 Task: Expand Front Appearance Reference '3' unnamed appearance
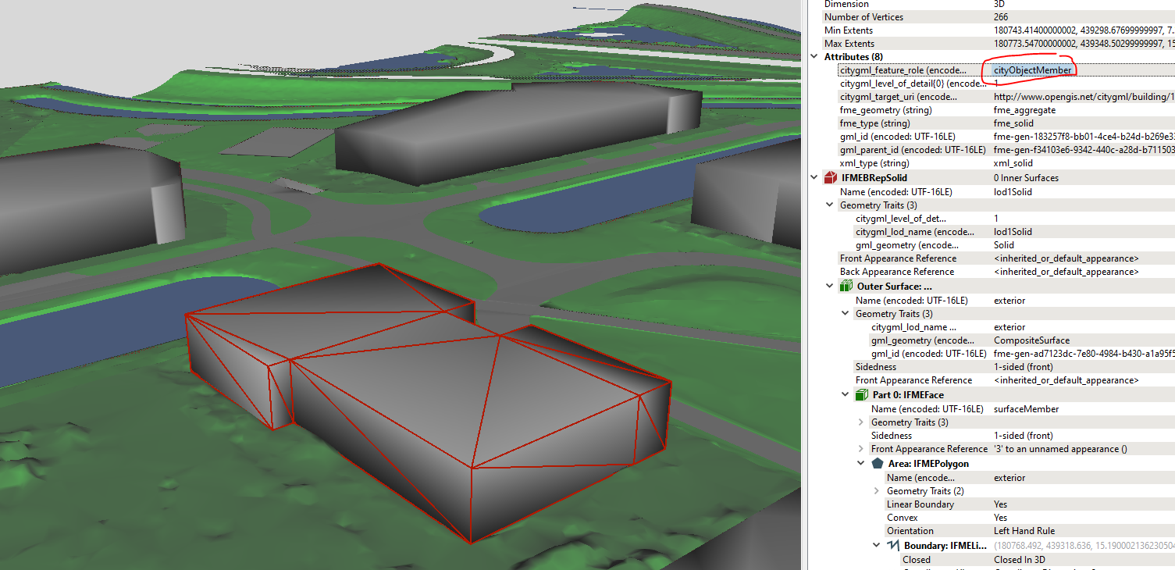[861, 449]
